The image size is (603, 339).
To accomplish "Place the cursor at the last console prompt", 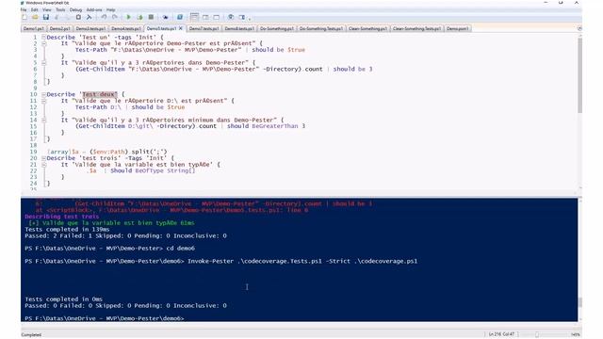I will pos(187,318).
